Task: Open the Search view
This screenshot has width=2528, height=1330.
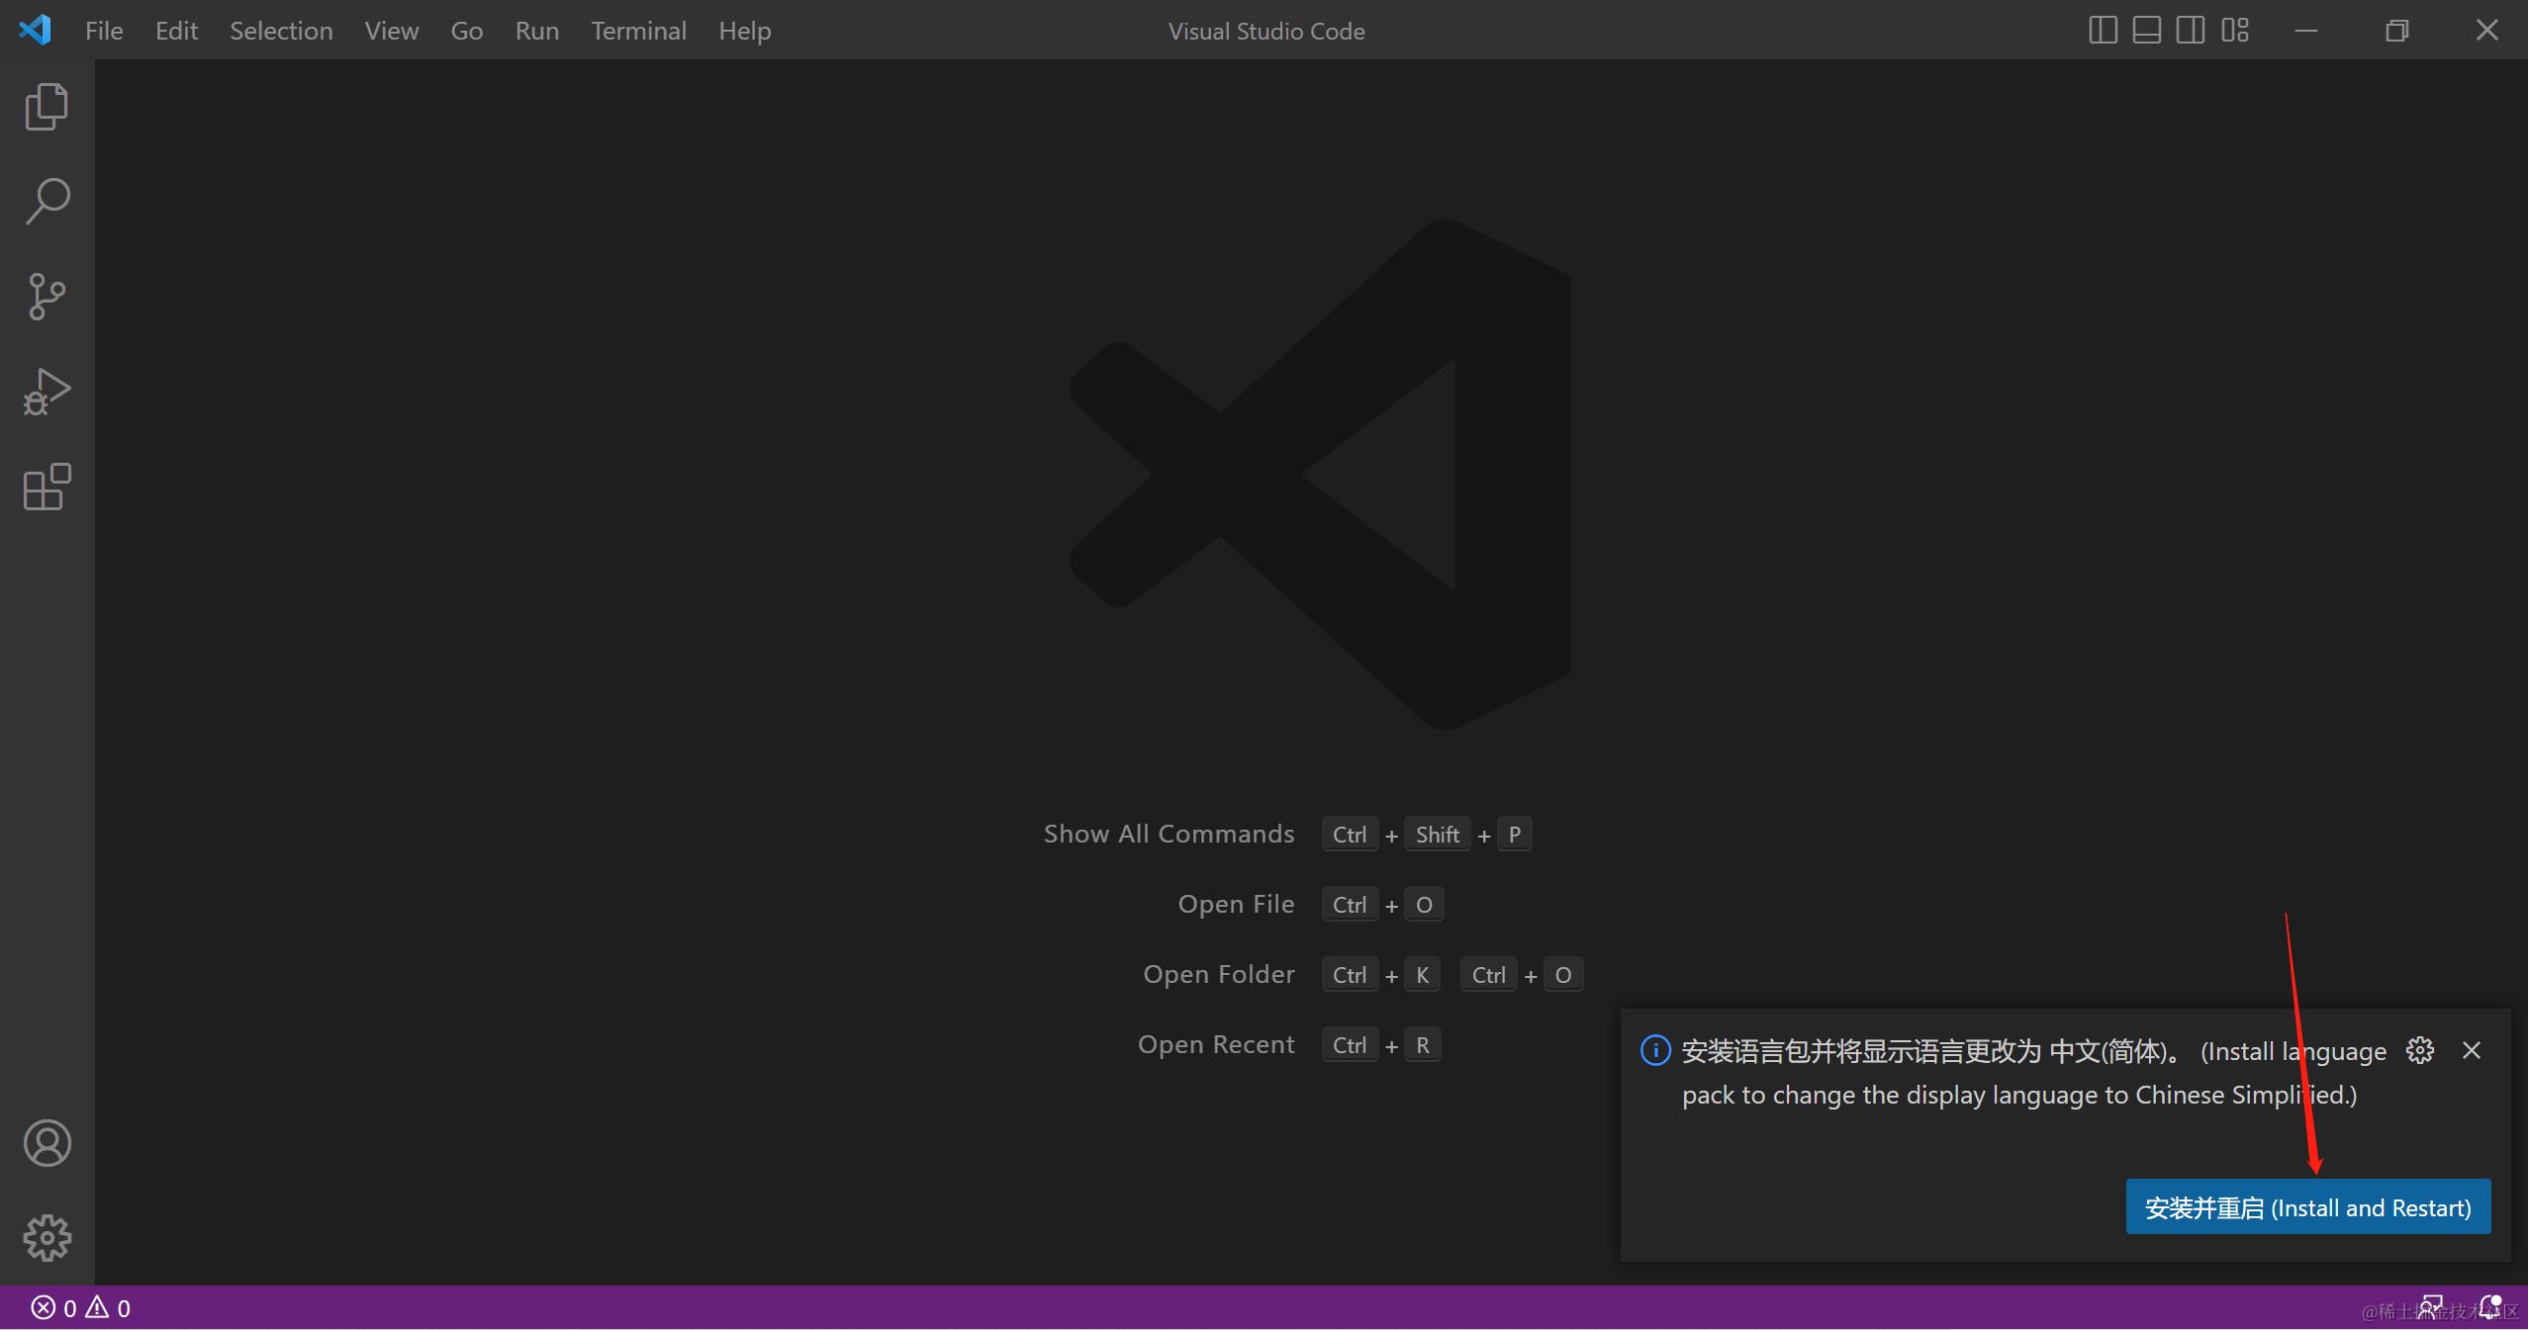Action: pyautogui.click(x=45, y=201)
